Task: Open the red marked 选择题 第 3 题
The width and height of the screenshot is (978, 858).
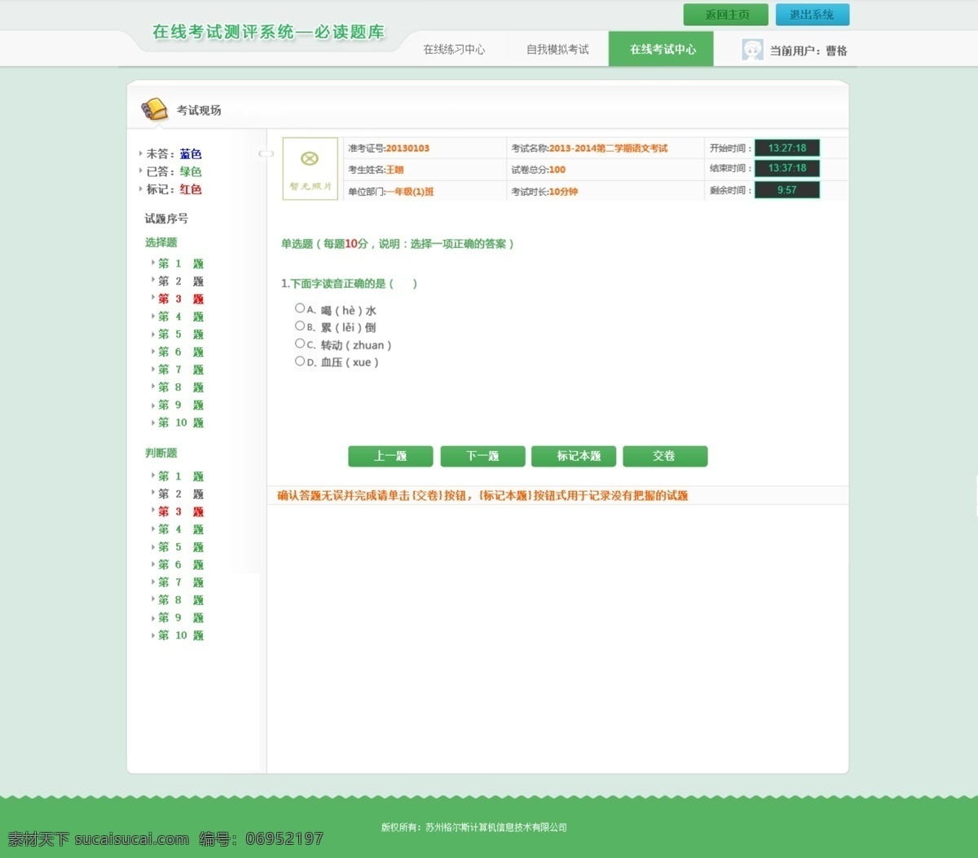Action: pos(180,299)
